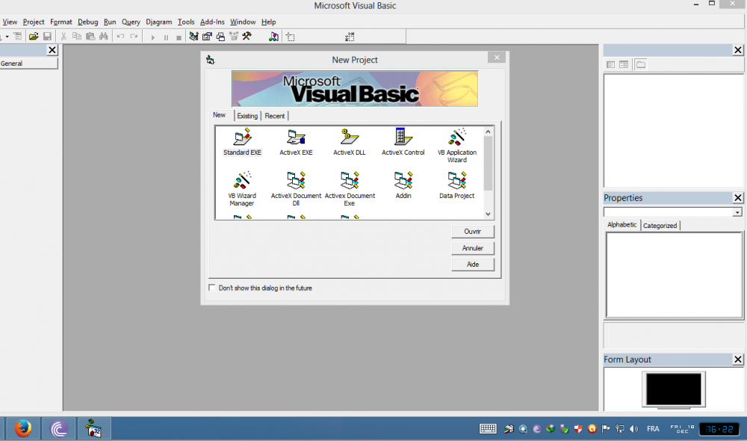Screen dimensions: 747x441
Task: Open the Properties object combo box dropdown
Action: [x=737, y=212]
